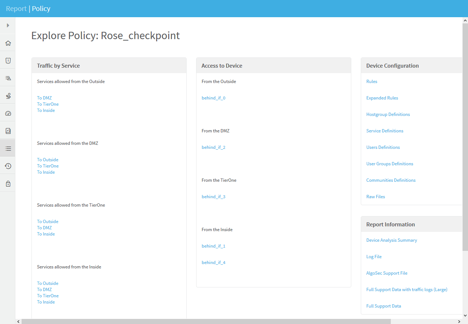Click the behind_if_0 link

click(x=213, y=98)
